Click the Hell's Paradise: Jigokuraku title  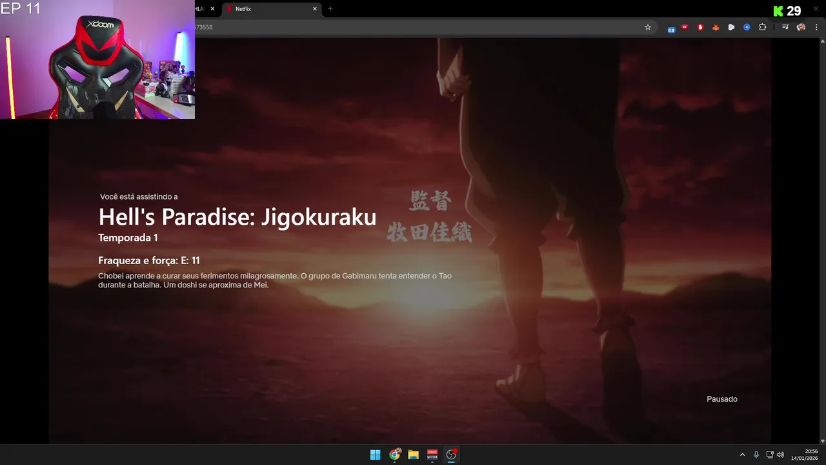(x=237, y=217)
